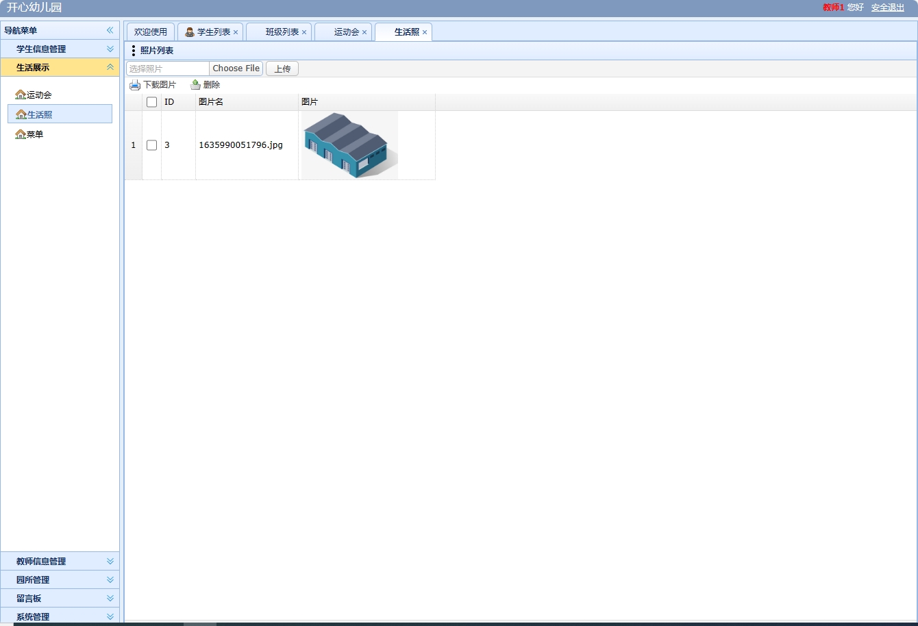Click the 运动会 house icon in sidebar
Viewport: 918px width, 626px height.
[21, 95]
